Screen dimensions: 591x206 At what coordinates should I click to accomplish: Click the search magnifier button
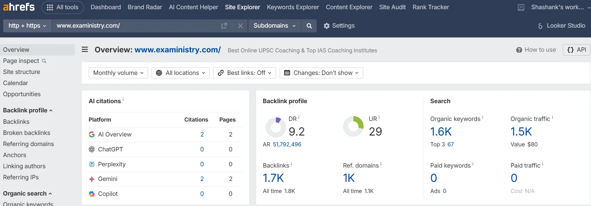tap(309, 26)
